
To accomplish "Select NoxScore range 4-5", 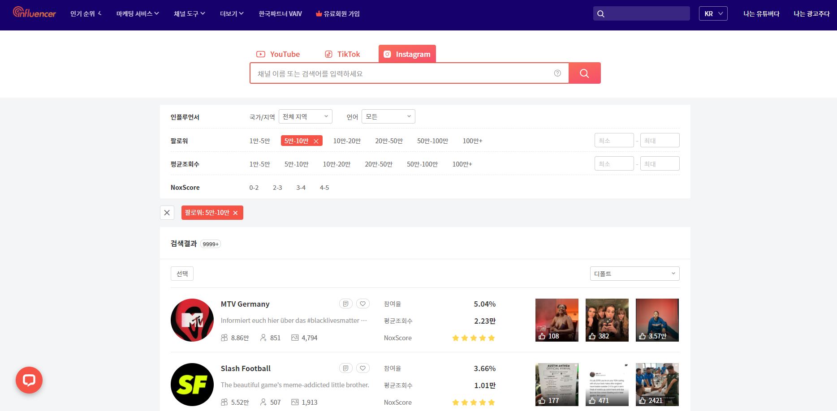I will click(324, 188).
